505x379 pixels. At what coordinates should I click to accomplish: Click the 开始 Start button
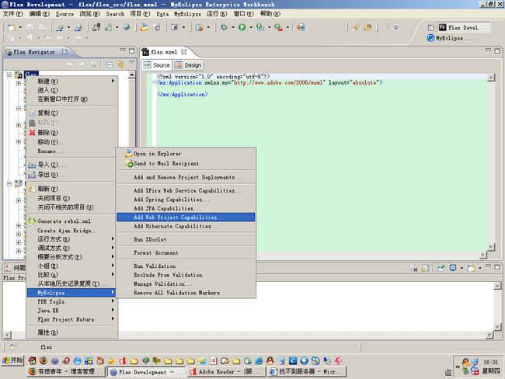click(x=12, y=360)
